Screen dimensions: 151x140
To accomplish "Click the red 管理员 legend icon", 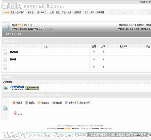I will point(14,103).
